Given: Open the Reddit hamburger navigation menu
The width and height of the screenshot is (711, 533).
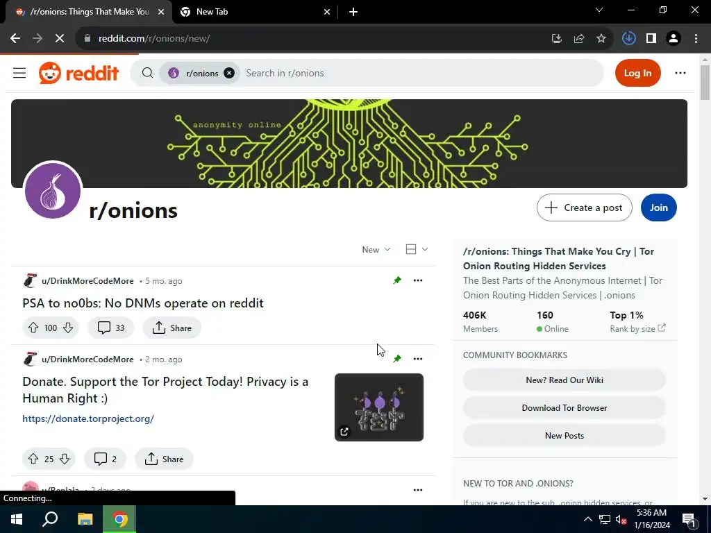Looking at the screenshot, I should pos(19,73).
